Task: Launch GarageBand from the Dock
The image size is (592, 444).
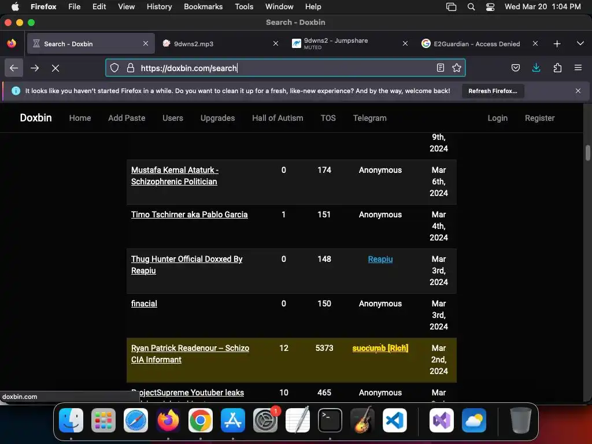Action: coord(362,420)
